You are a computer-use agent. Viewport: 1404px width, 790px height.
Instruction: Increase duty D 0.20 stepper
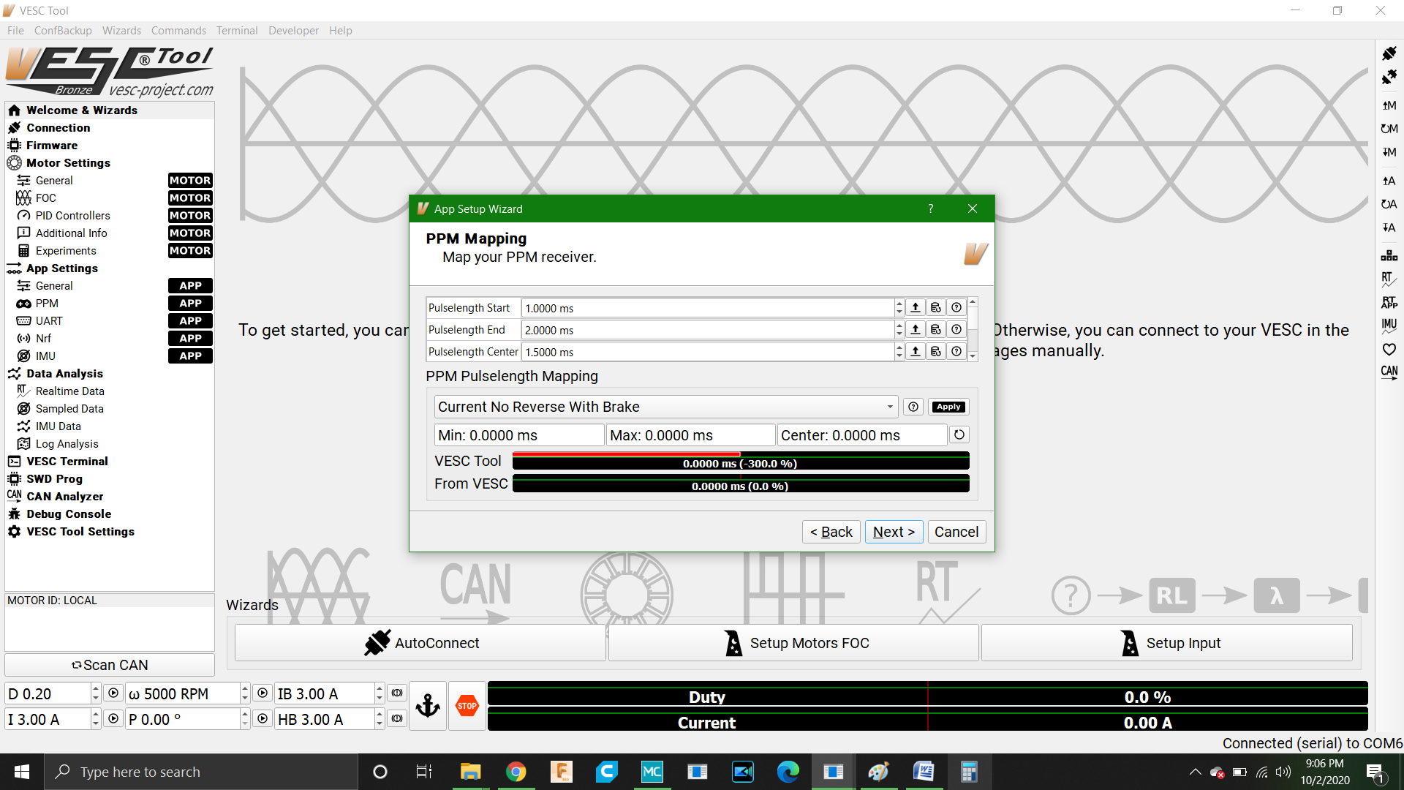pos(95,688)
